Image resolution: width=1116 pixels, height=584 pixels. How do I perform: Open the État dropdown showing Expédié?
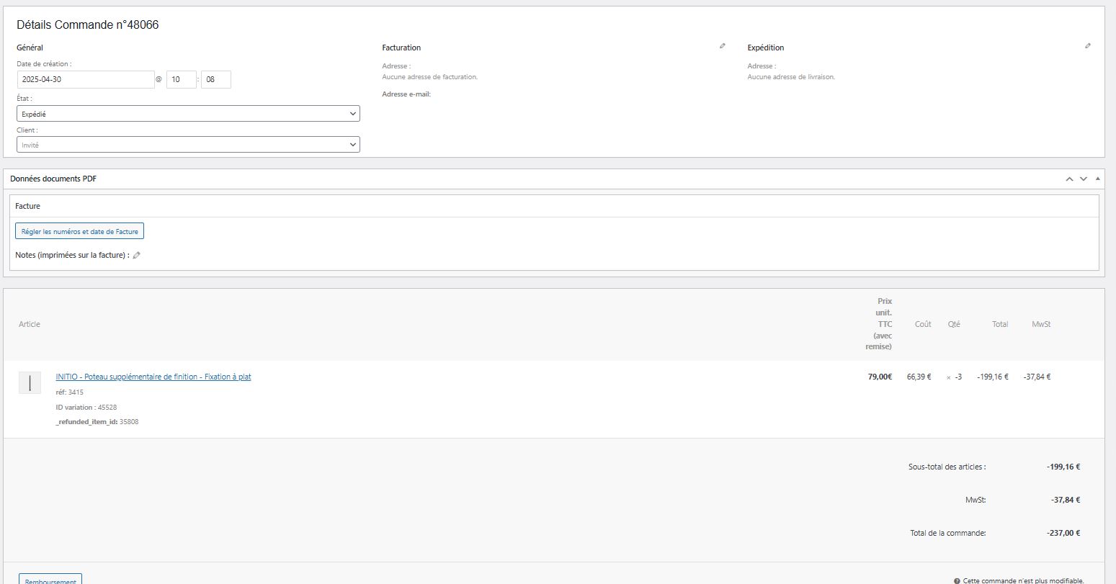(188, 114)
